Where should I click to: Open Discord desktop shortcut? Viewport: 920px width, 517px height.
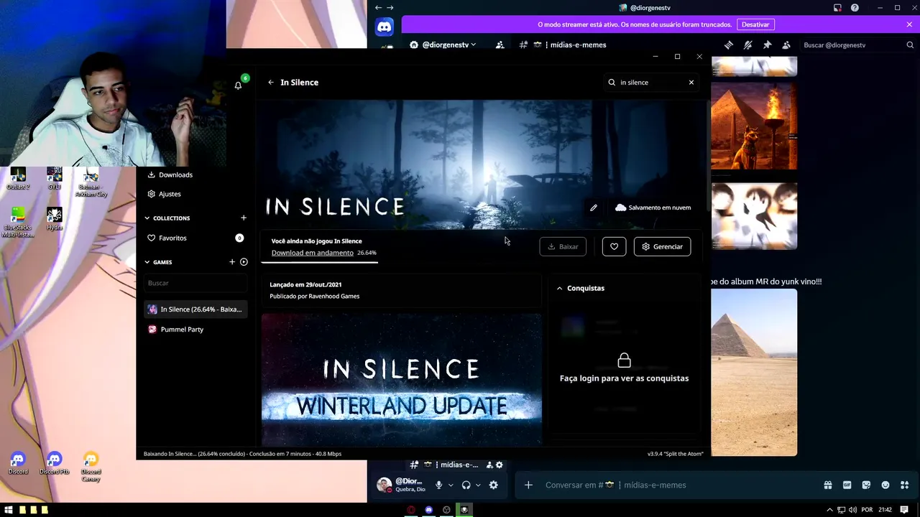click(x=18, y=463)
